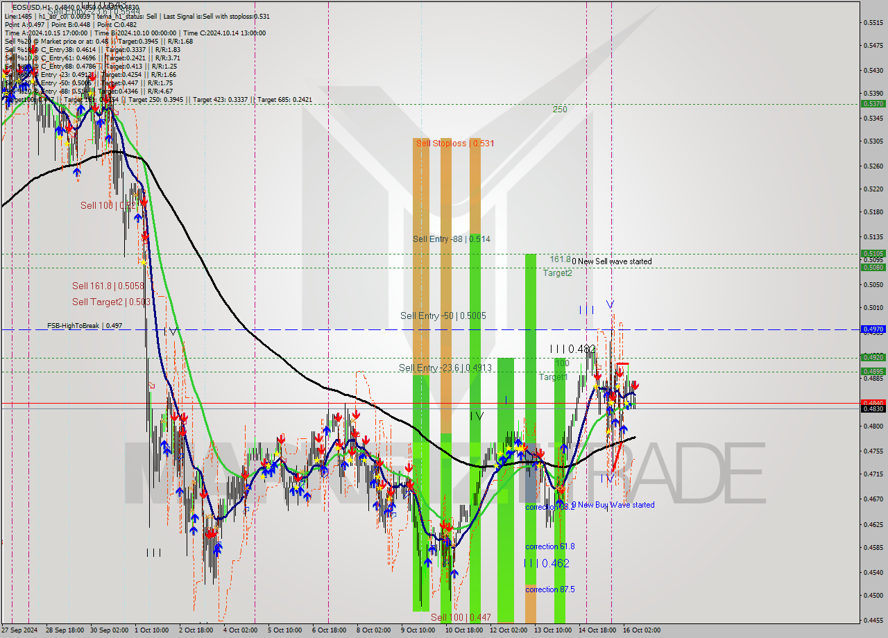Screen dimensions: 888x638
Task: Select the Target2 label
Action: click(x=558, y=273)
